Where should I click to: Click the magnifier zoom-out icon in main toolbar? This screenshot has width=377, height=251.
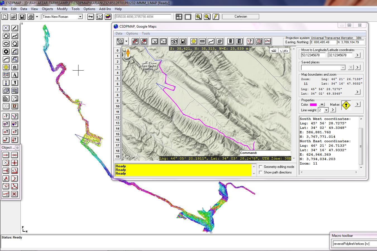207,17
